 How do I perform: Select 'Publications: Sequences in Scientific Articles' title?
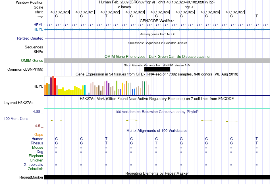click(x=157, y=43)
